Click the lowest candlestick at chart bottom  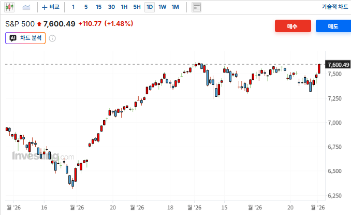tap(73, 183)
